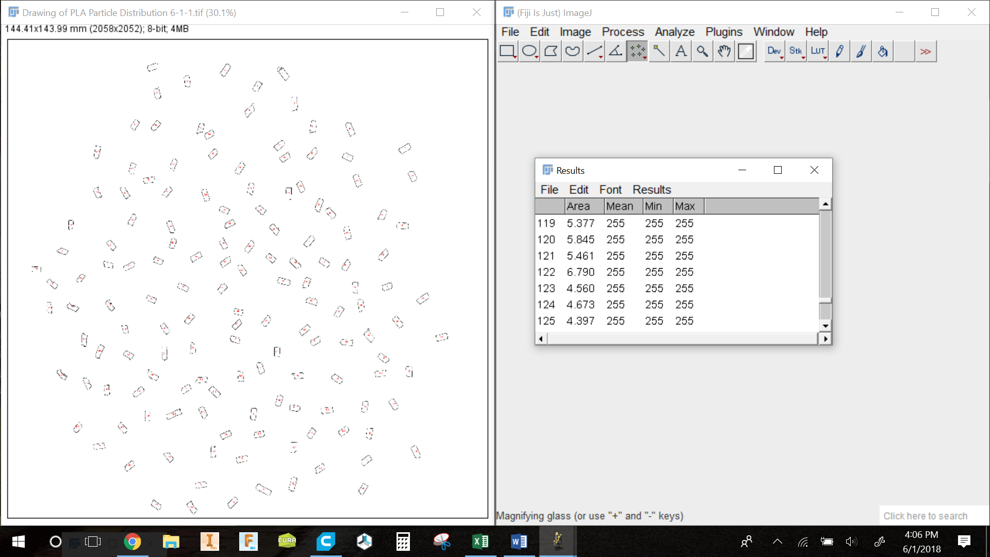Open the Dev tools dropdown
The height and width of the screenshot is (557, 990).
point(774,51)
